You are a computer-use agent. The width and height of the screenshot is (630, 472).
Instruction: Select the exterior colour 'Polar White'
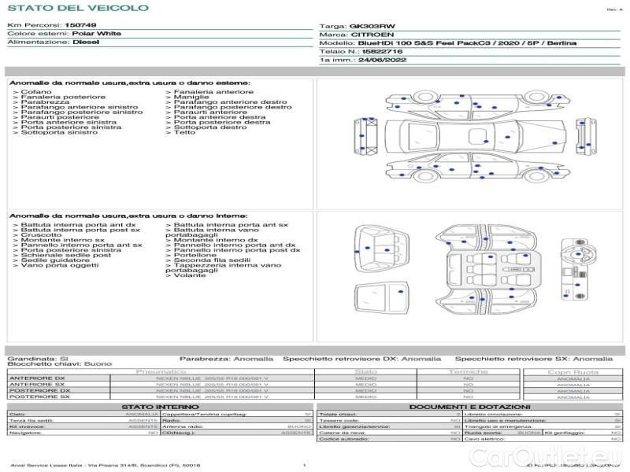pyautogui.click(x=96, y=33)
